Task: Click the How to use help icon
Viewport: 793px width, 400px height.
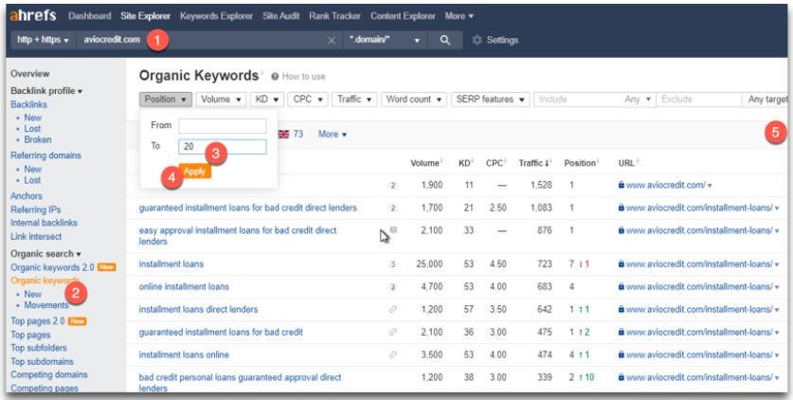Action: point(275,76)
